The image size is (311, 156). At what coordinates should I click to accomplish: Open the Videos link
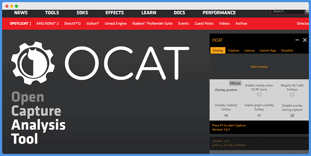click(224, 24)
